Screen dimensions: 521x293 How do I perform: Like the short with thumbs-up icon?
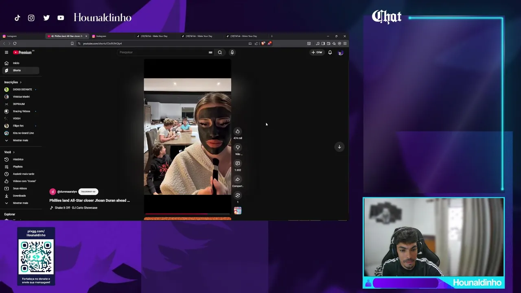point(238,131)
